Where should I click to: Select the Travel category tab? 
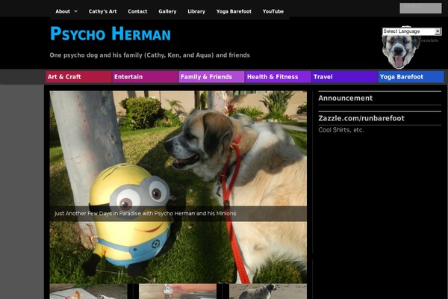[344, 77]
